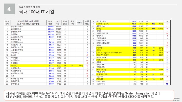Click the employee count 656명

[x=161, y=55]
